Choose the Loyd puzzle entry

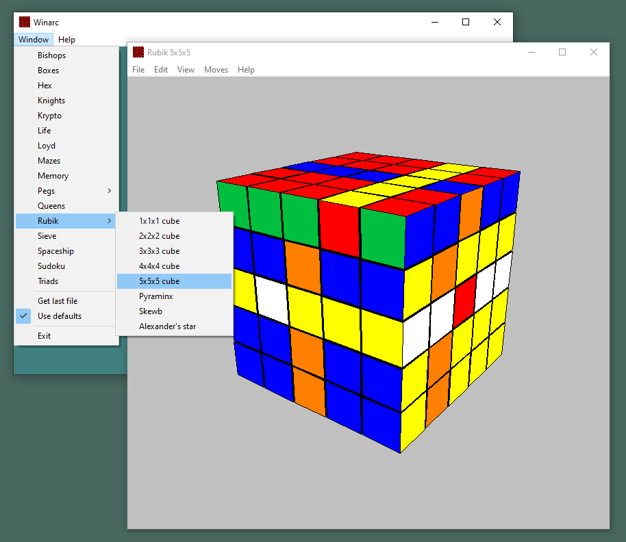tap(66, 146)
